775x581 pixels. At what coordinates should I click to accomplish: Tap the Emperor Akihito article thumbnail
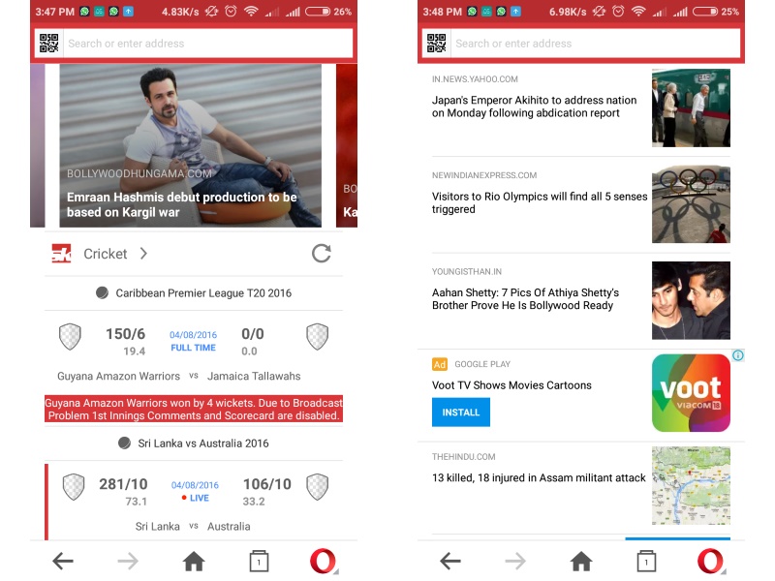[x=691, y=107]
